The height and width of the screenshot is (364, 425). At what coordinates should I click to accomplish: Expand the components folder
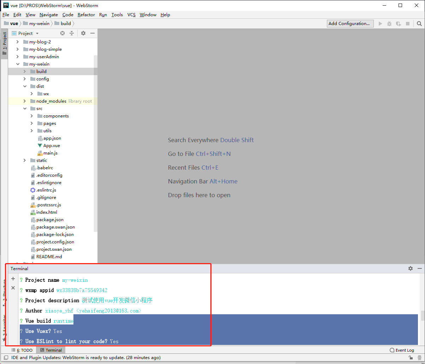click(x=32, y=116)
